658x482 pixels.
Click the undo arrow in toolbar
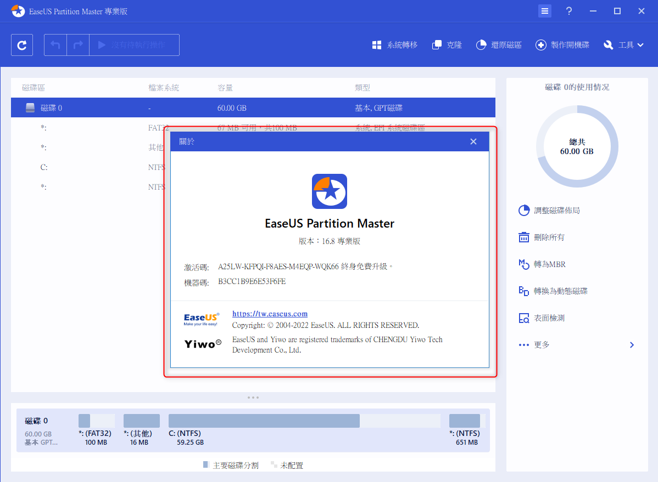coord(55,45)
